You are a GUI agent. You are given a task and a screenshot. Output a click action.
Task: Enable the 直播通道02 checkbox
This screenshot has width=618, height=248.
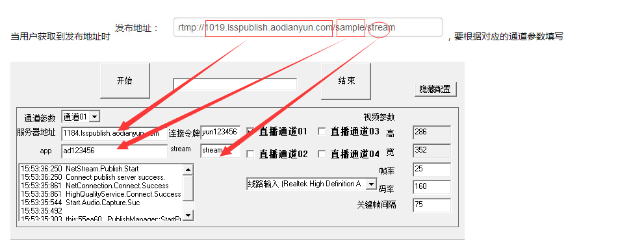click(250, 154)
